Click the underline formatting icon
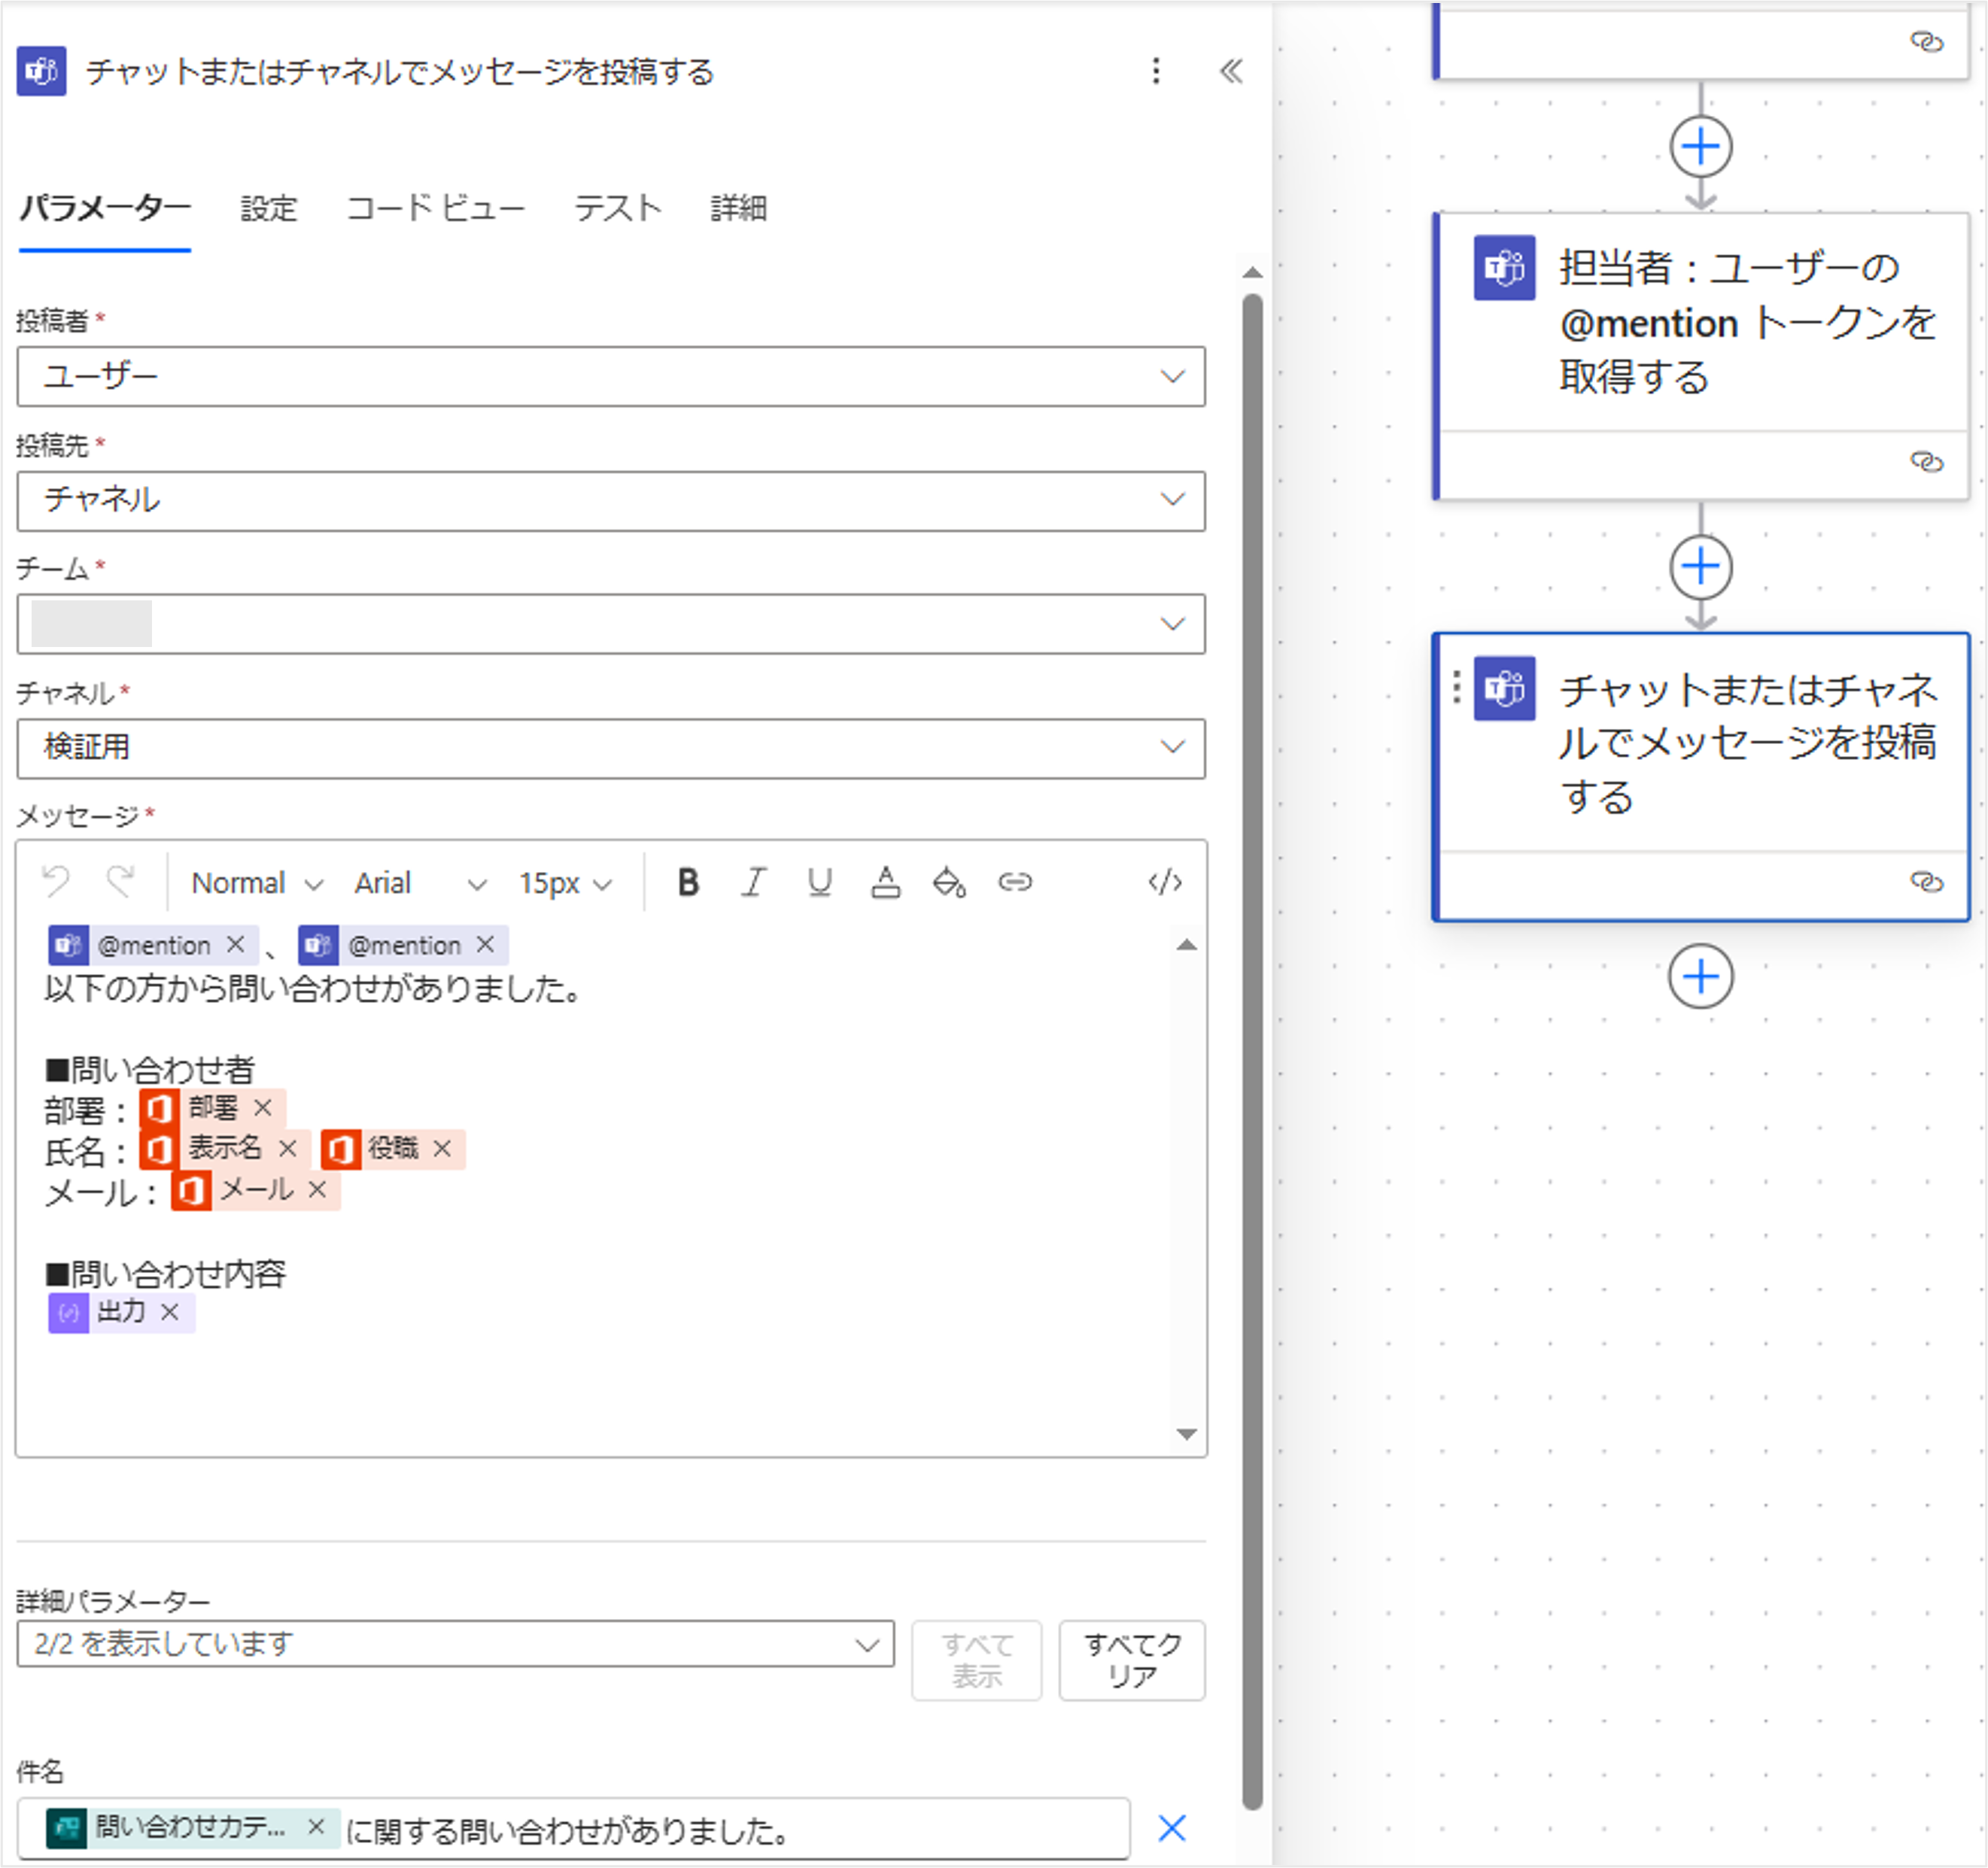Screen dimensions: 1988x1868 pyautogui.click(x=819, y=883)
